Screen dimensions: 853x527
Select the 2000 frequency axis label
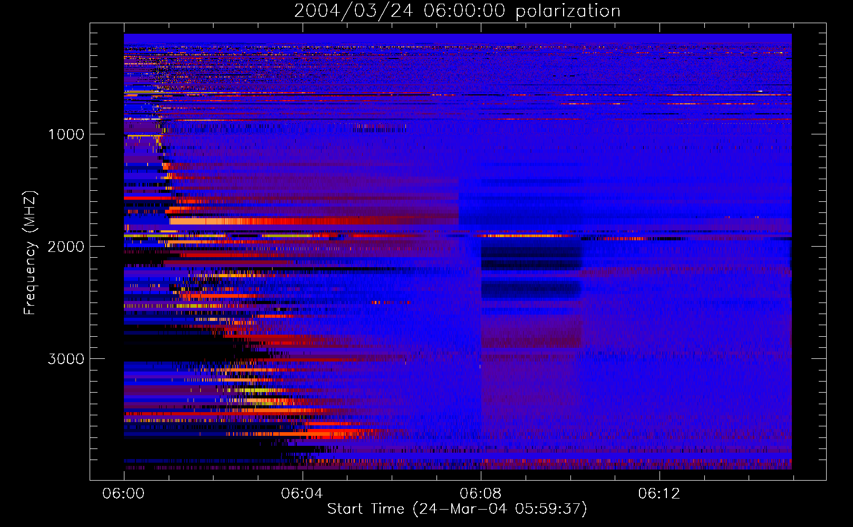(x=66, y=247)
